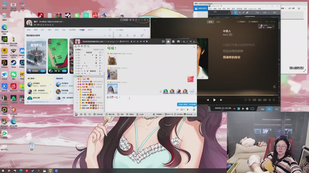
Task: Seek on the music player progress bar
Action: coord(238,95)
